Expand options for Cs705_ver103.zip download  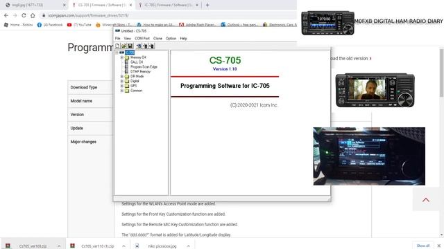(59, 246)
